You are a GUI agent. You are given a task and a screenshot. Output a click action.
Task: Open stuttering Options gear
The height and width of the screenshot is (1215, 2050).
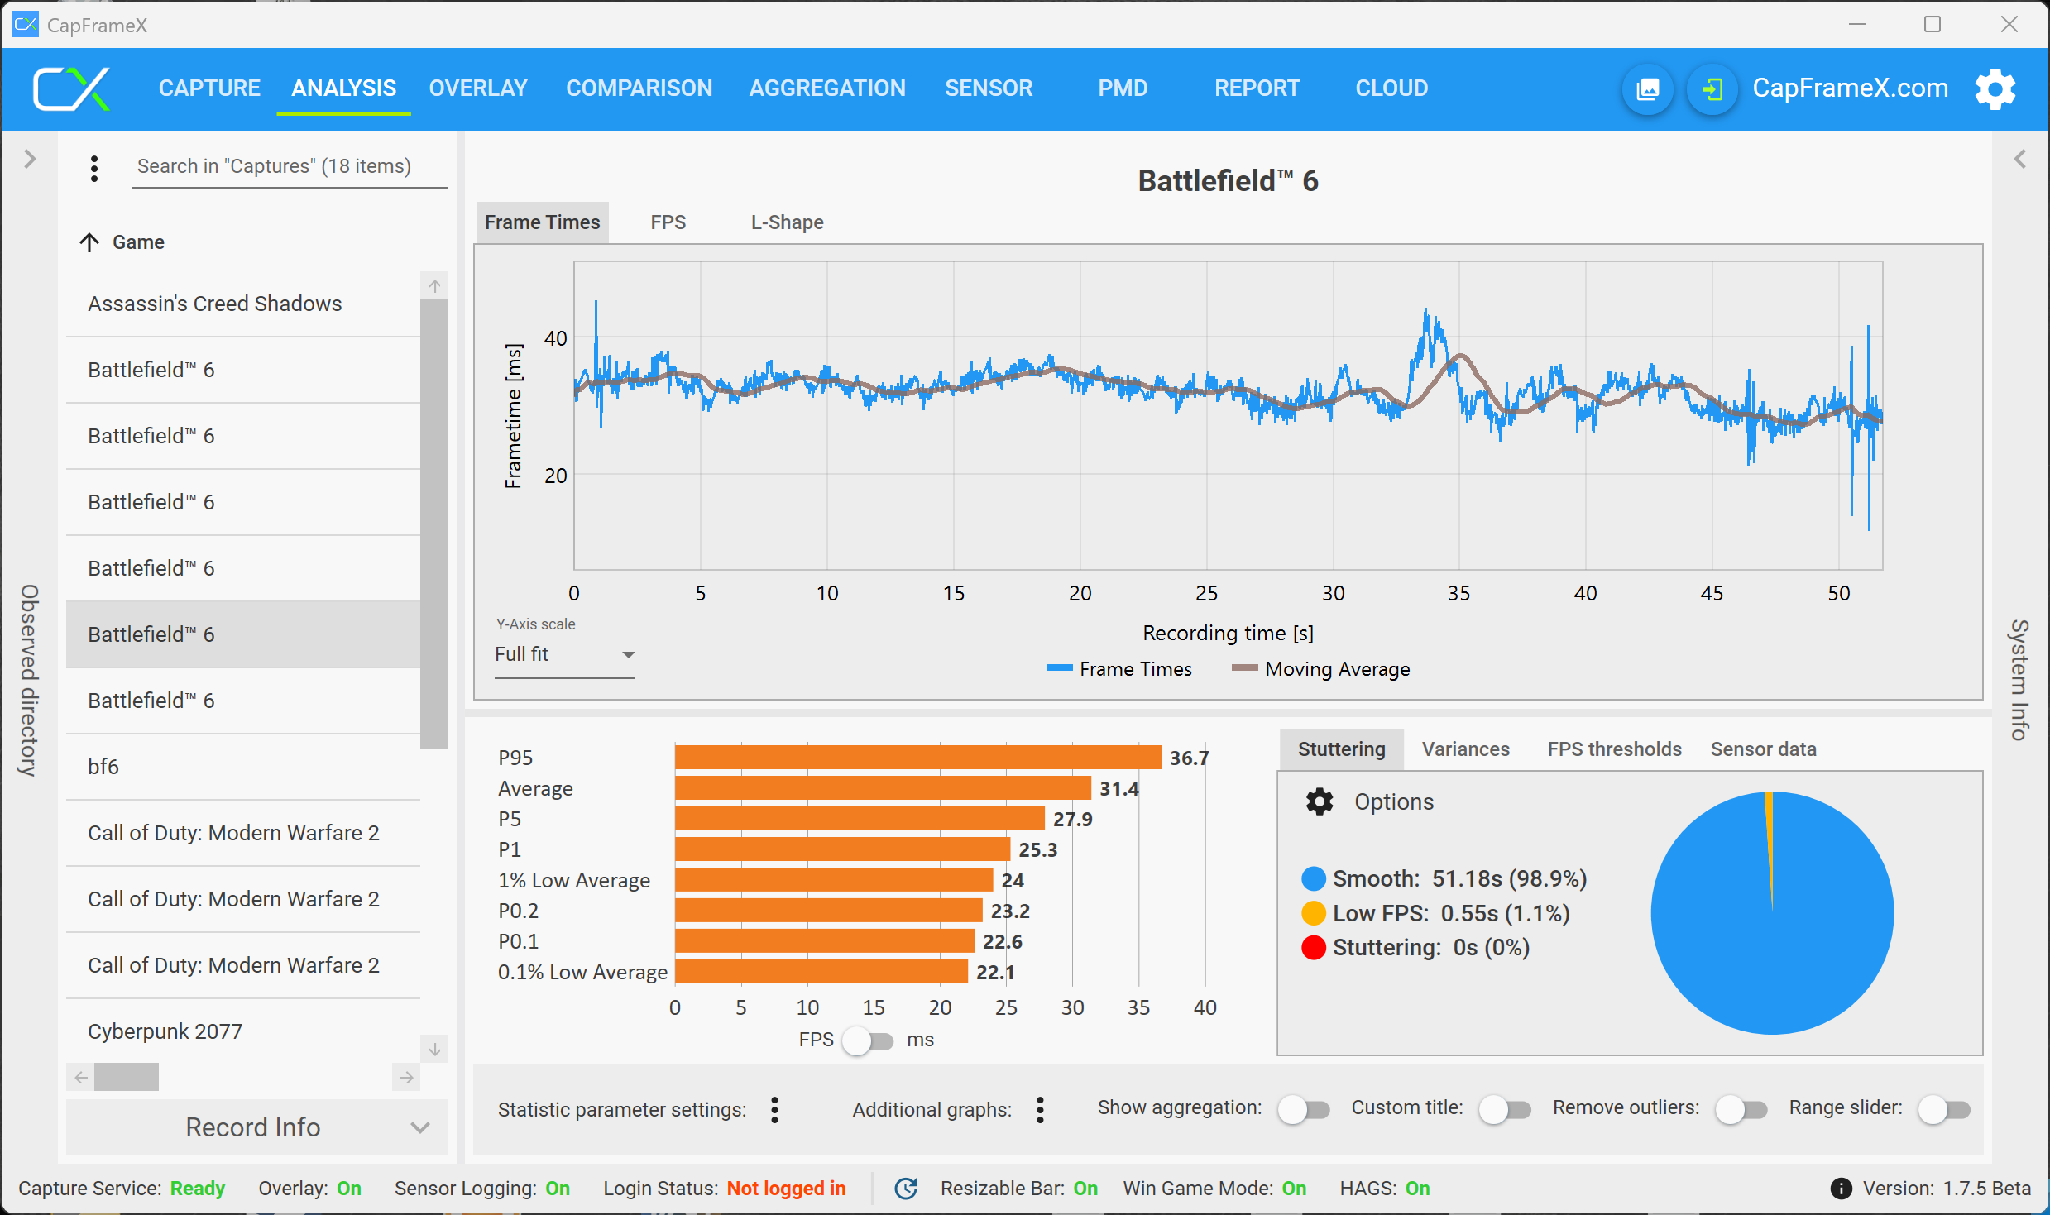[1320, 801]
